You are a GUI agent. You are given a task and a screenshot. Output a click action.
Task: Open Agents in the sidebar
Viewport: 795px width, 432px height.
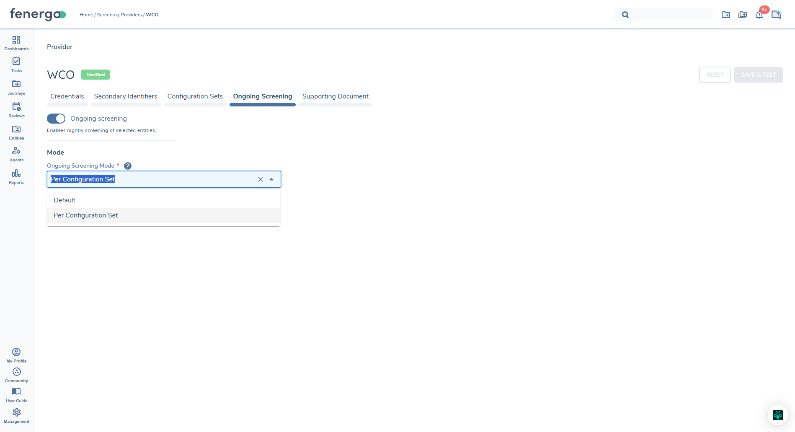tap(16, 154)
